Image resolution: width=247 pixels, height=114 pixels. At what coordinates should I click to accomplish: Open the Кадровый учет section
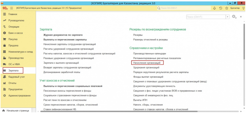(16, 77)
